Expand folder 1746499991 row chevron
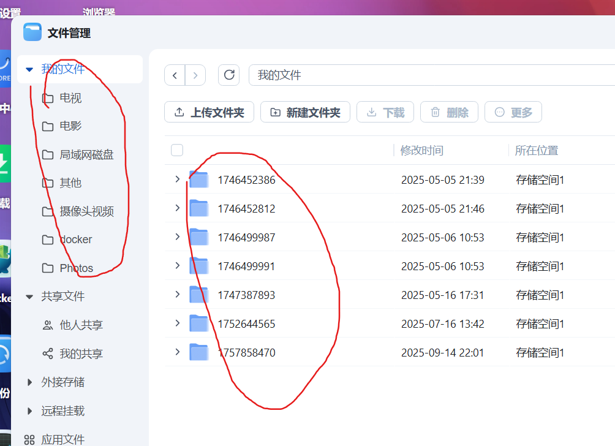 (x=177, y=265)
